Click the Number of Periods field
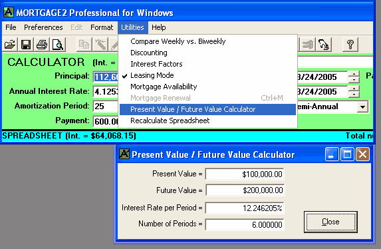 (245, 224)
